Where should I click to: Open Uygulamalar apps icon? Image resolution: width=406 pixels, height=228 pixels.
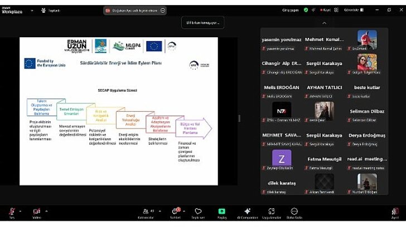[272, 212]
